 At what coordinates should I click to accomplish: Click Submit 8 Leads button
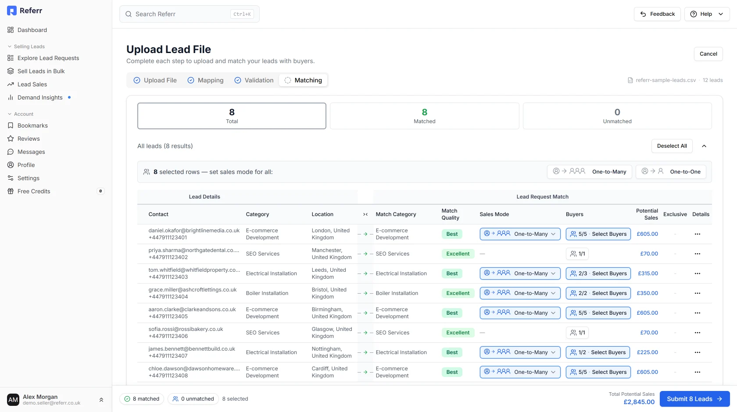[695, 399]
